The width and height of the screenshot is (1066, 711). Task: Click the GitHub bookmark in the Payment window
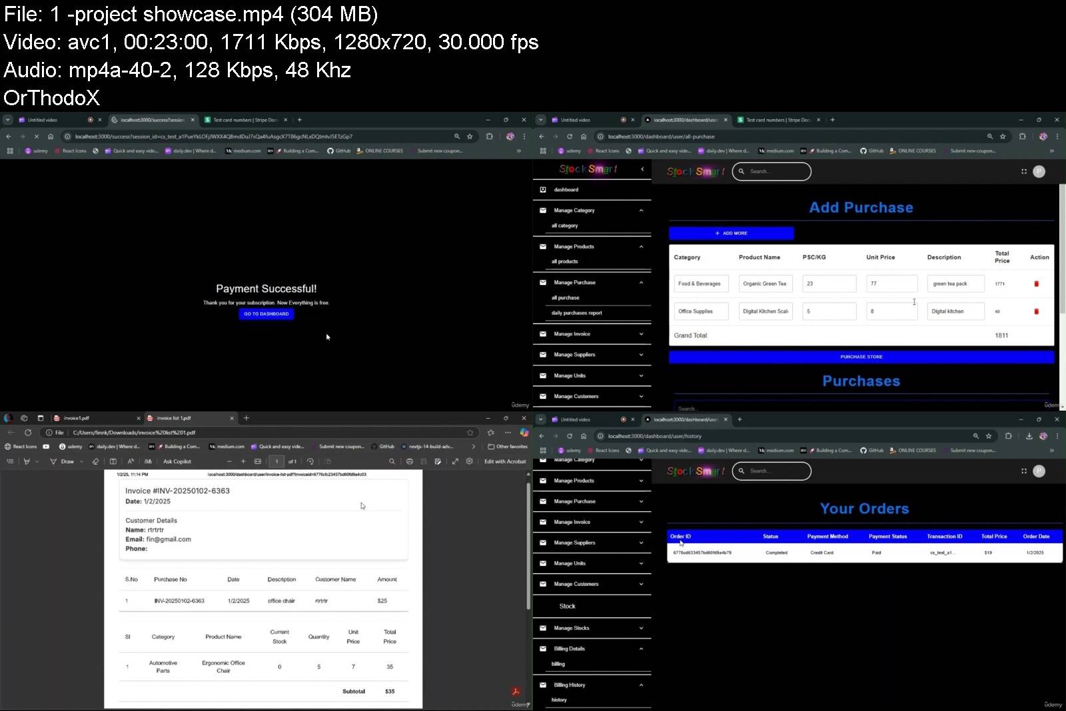click(338, 151)
